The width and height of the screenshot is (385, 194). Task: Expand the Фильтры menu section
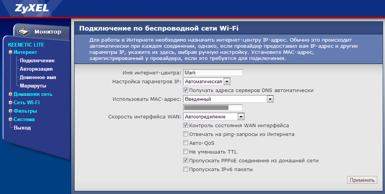[10, 111]
